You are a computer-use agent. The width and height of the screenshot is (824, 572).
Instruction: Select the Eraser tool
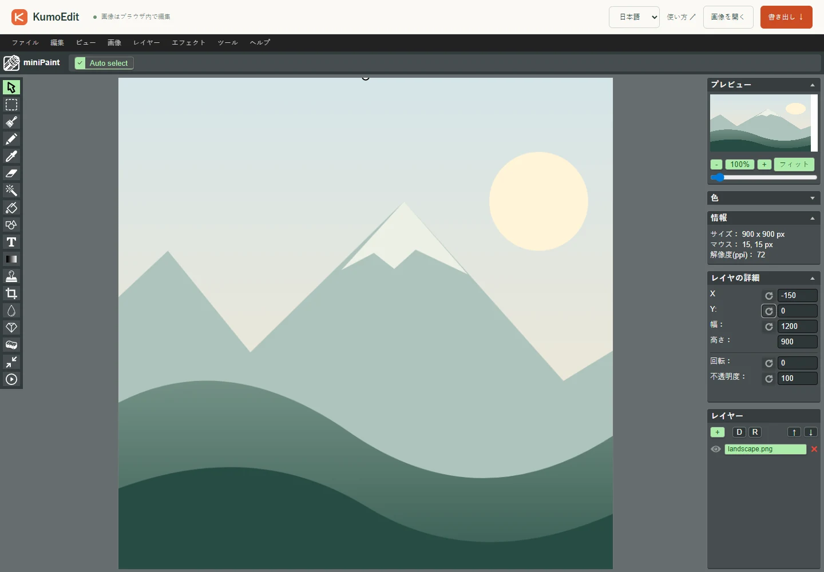(11, 173)
